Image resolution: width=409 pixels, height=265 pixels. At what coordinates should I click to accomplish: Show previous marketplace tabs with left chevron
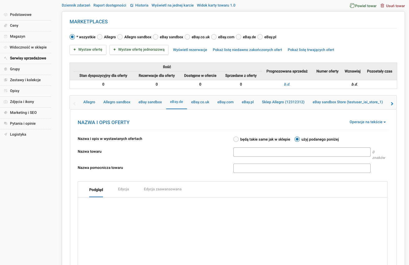[74, 104]
